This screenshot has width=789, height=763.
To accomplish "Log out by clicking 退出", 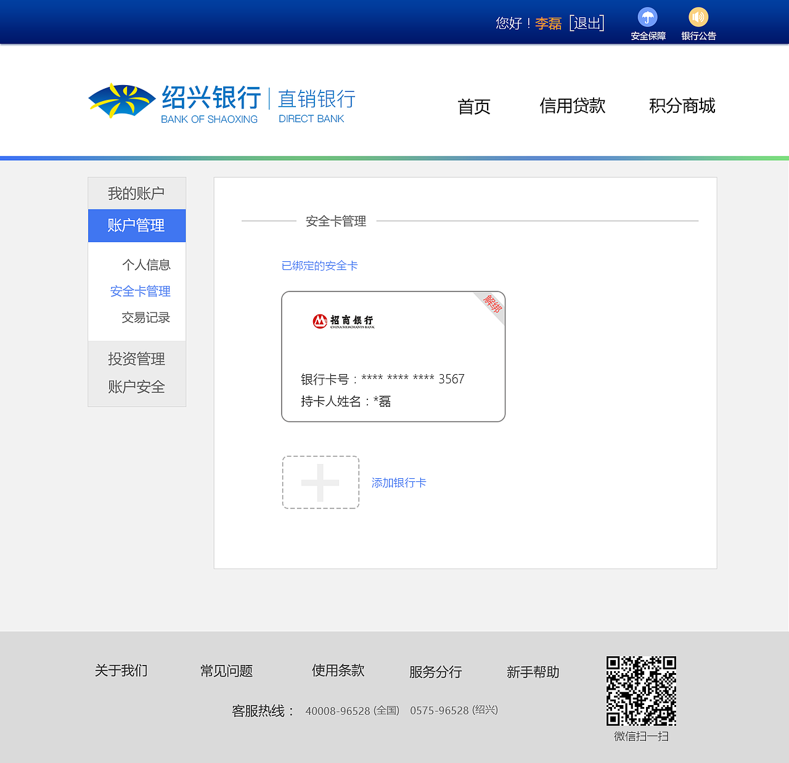I will 586,22.
